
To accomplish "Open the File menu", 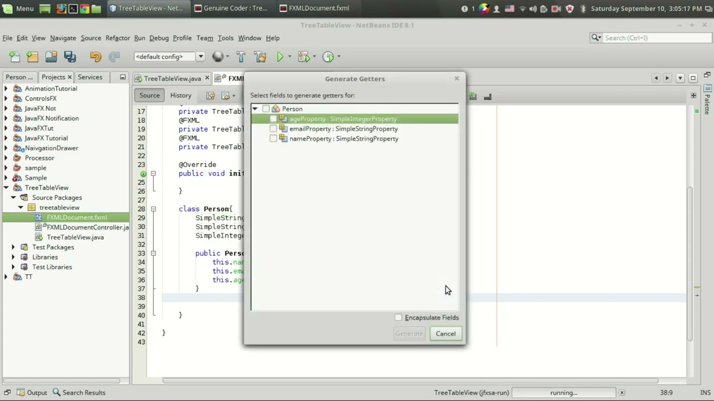I will coord(7,38).
